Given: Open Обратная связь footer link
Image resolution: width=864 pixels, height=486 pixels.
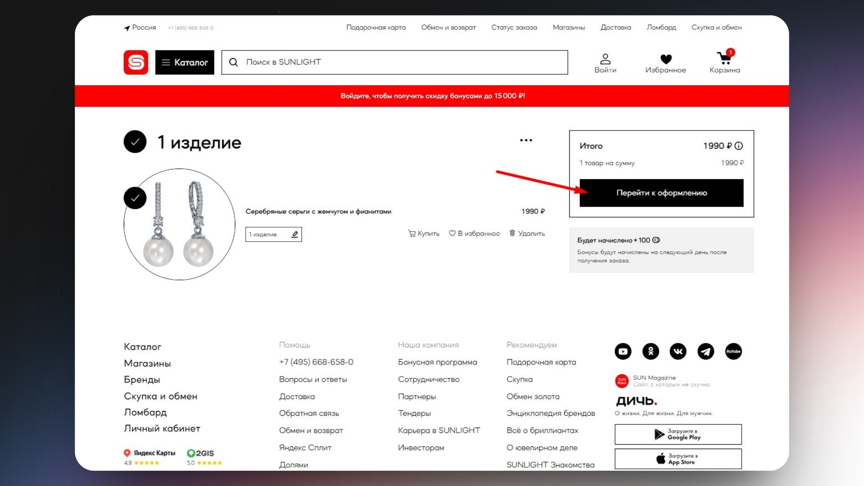Looking at the screenshot, I should click(x=309, y=413).
